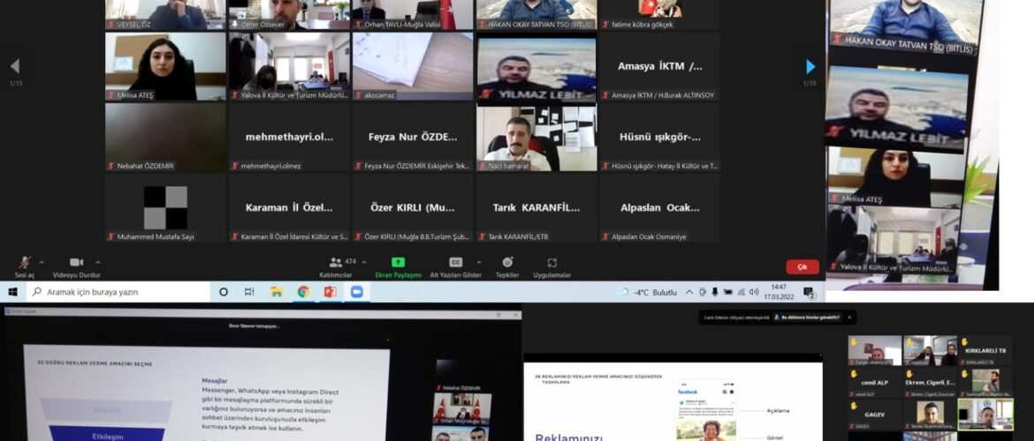Leave the meeting with Çık button
Screen dimensions: 1034x441
pos(802,266)
